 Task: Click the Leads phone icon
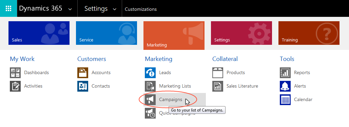[150, 73]
